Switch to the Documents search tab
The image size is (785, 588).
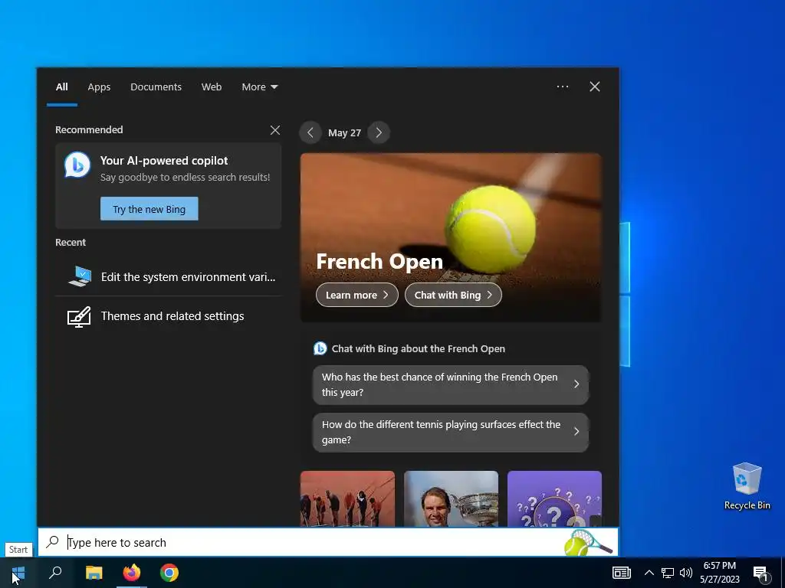point(156,87)
